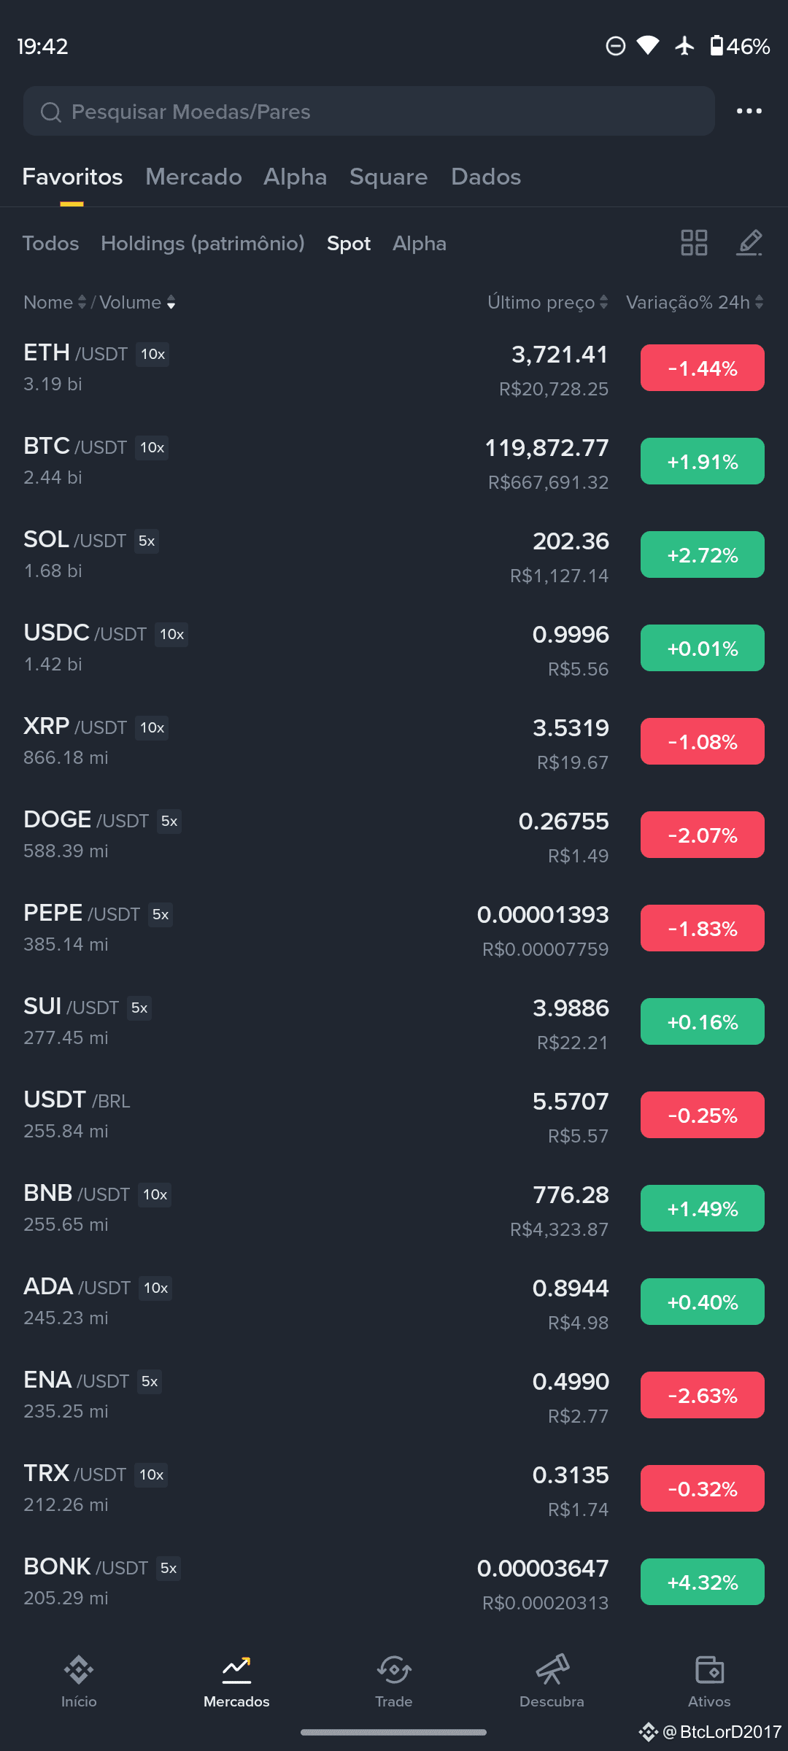The height and width of the screenshot is (1751, 788).
Task: Tap the edit favorites pencil icon
Action: (x=749, y=242)
